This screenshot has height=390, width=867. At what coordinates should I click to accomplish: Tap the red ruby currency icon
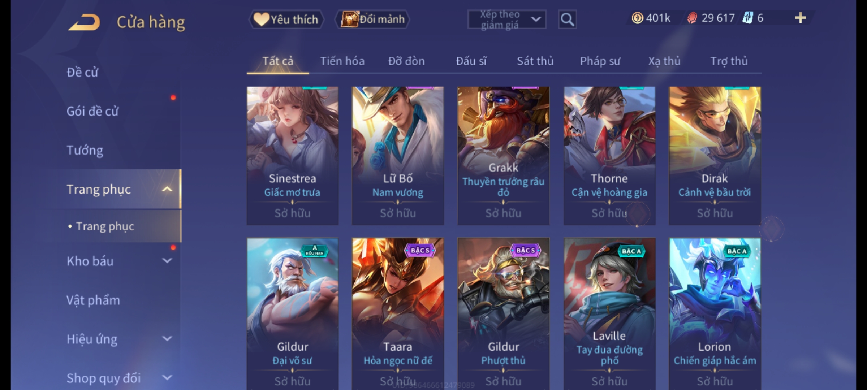[x=692, y=18]
